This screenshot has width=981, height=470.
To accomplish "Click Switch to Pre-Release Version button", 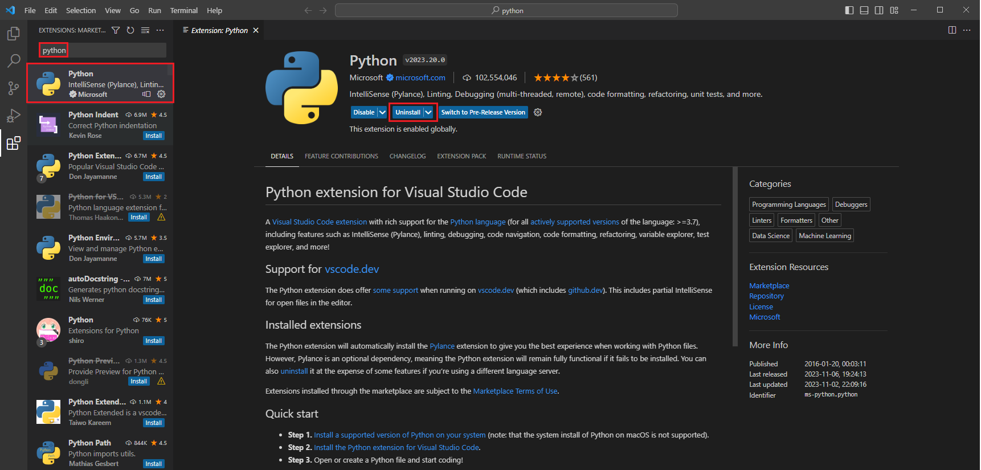I will point(483,112).
